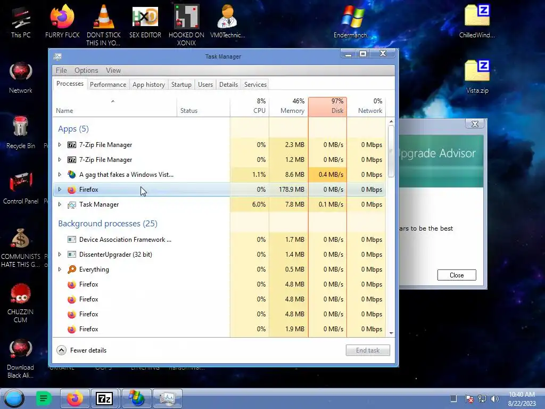This screenshot has width=545, height=409.
Task: Switch to Windows-logo gag app on taskbar
Action: pyautogui.click(x=137, y=398)
